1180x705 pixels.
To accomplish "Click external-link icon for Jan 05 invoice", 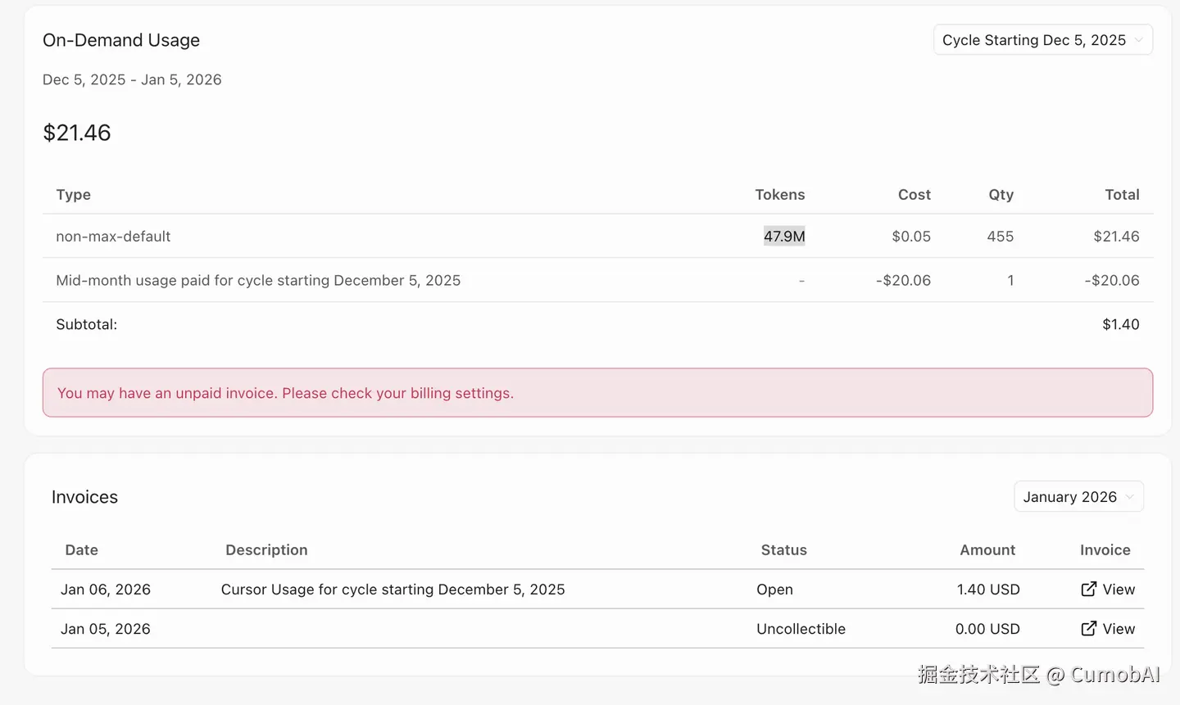I will click(x=1088, y=628).
